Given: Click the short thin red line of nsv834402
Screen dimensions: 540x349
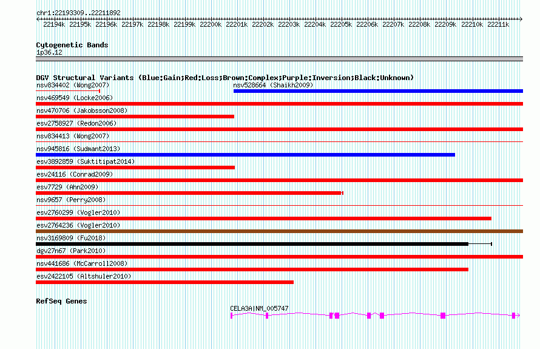Looking at the screenshot, I should point(68,91).
